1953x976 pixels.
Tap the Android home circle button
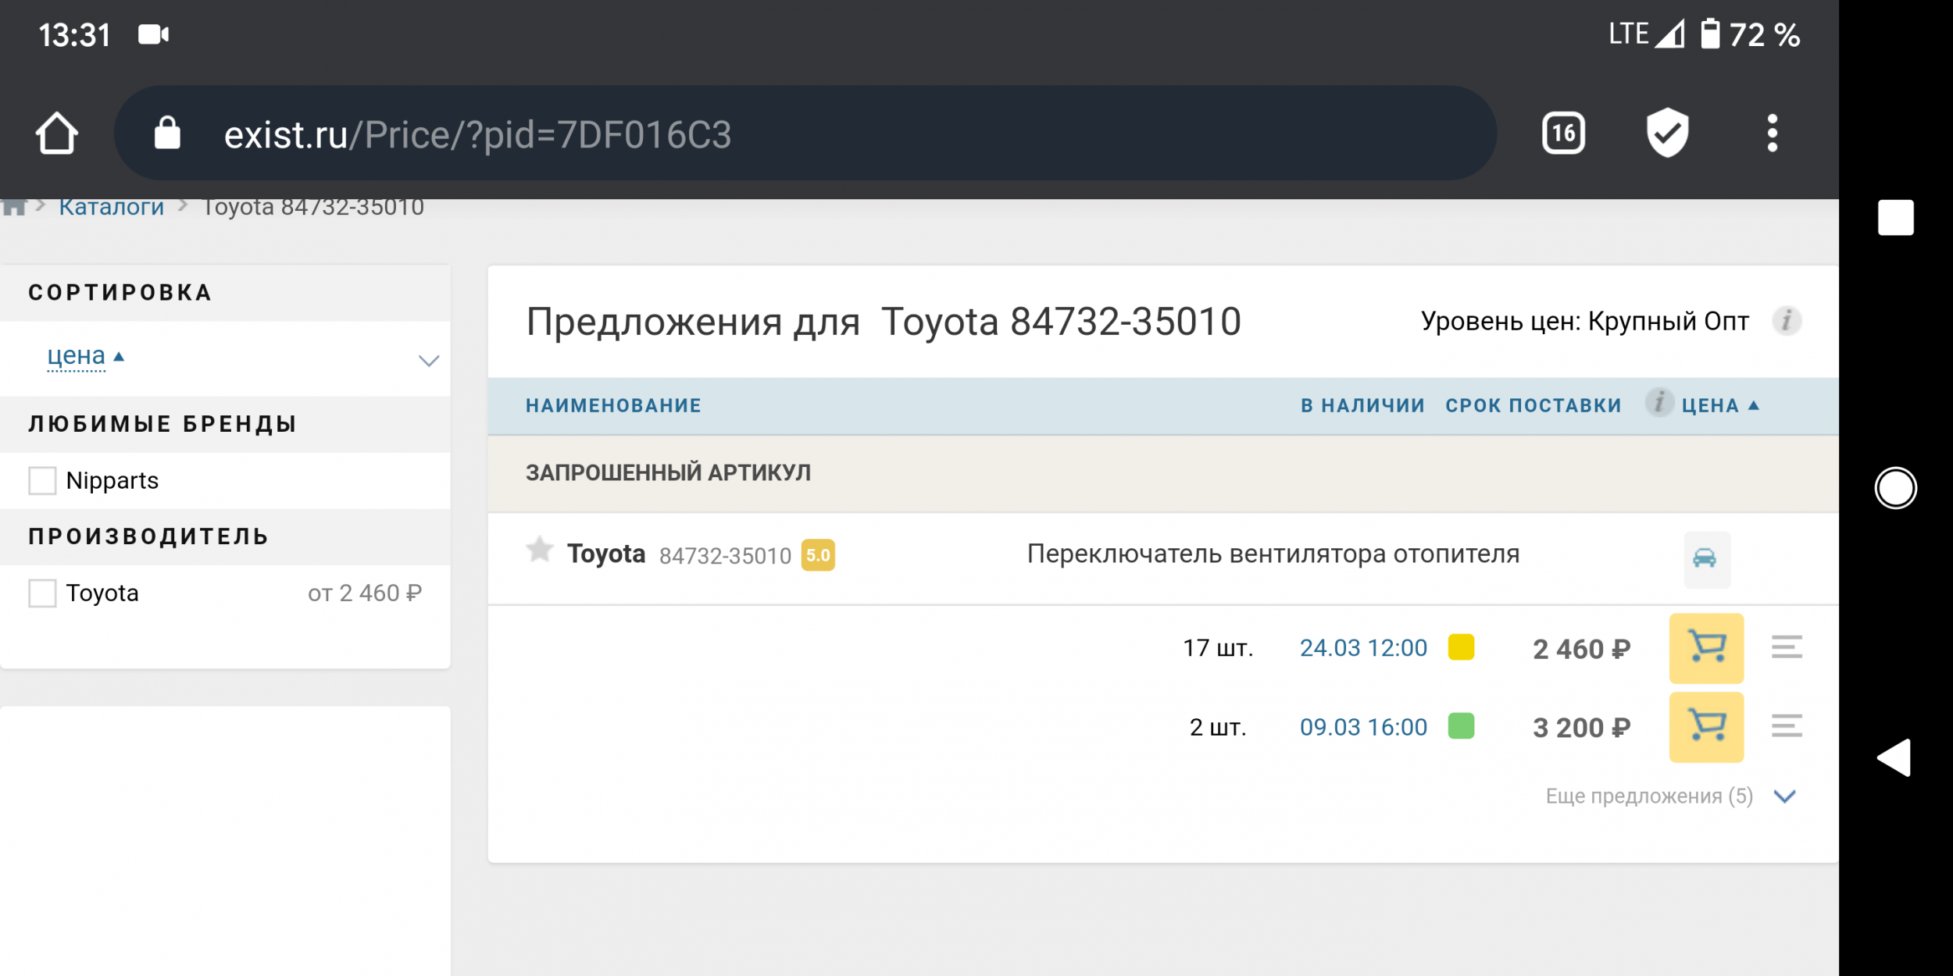click(x=1896, y=488)
